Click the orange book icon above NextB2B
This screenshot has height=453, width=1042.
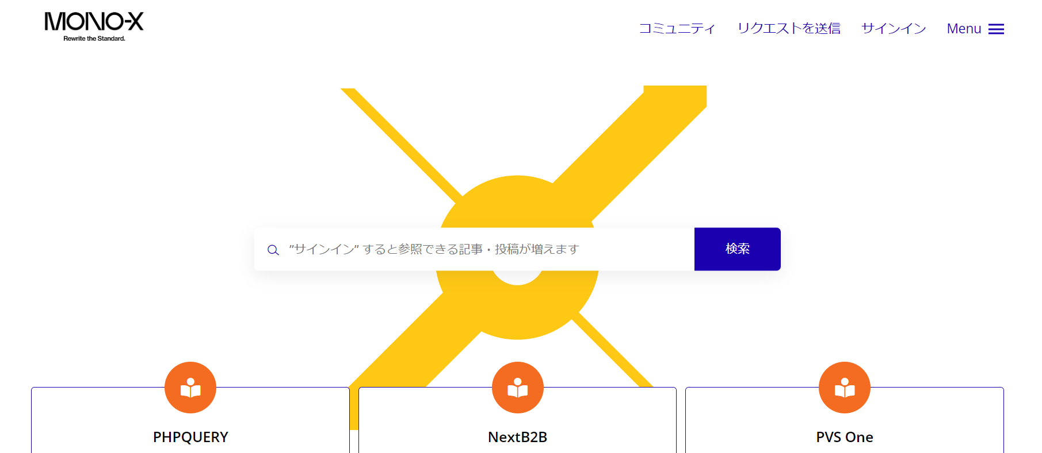click(518, 388)
